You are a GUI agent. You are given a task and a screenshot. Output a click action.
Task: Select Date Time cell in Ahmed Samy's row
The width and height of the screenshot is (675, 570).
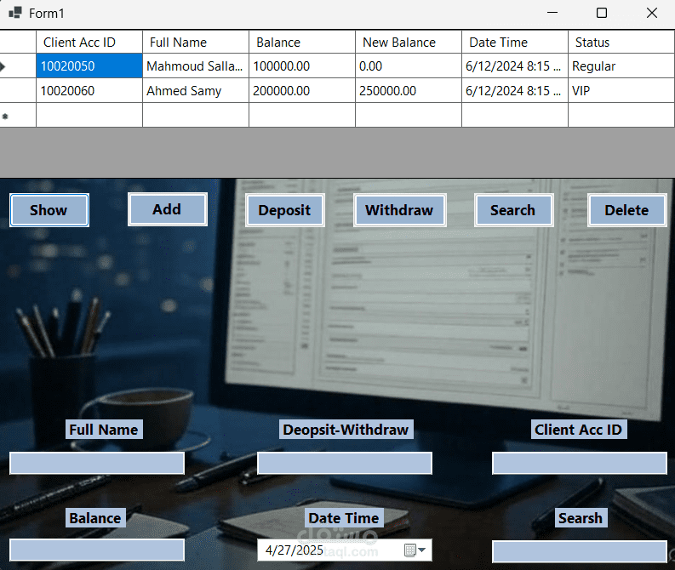click(x=515, y=90)
